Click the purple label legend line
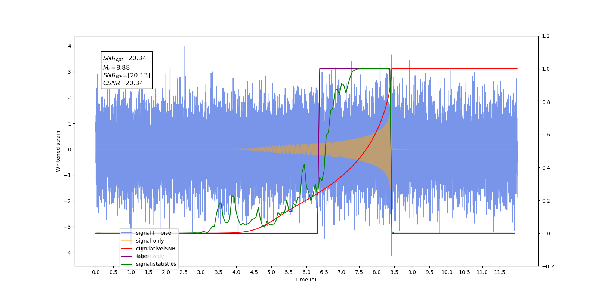 tap(127, 256)
